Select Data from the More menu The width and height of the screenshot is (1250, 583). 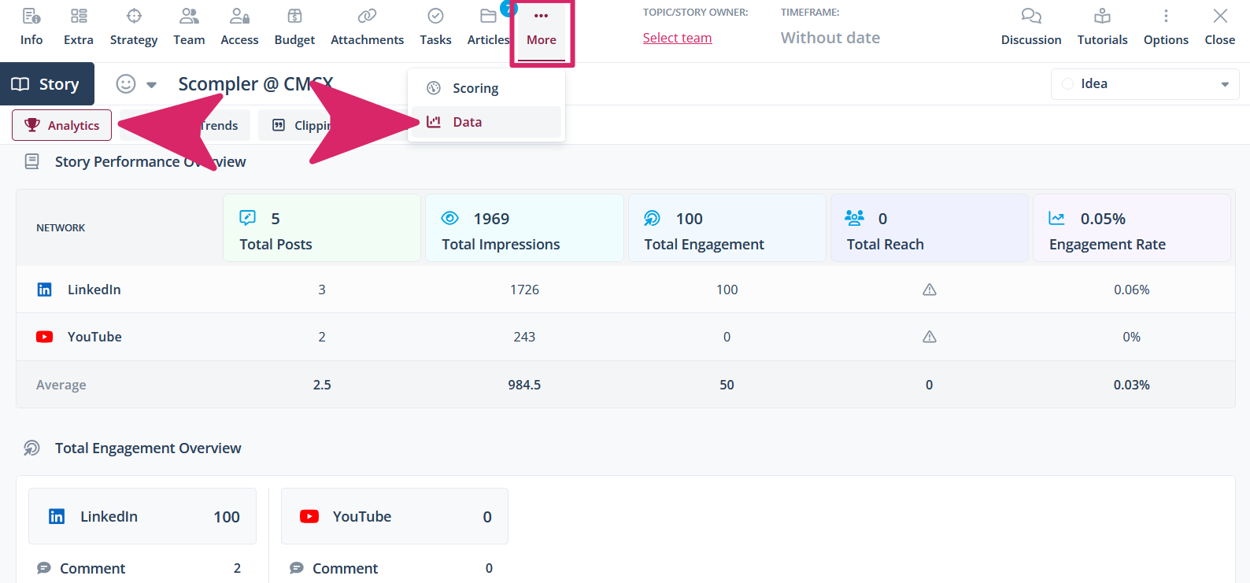(467, 122)
